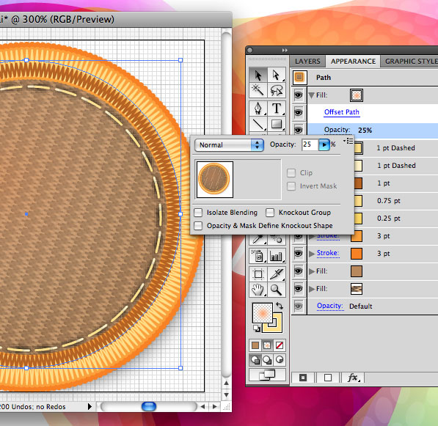The height and width of the screenshot is (426, 438).
Task: Select the Symbol Sprayer tool
Action: tap(258, 256)
